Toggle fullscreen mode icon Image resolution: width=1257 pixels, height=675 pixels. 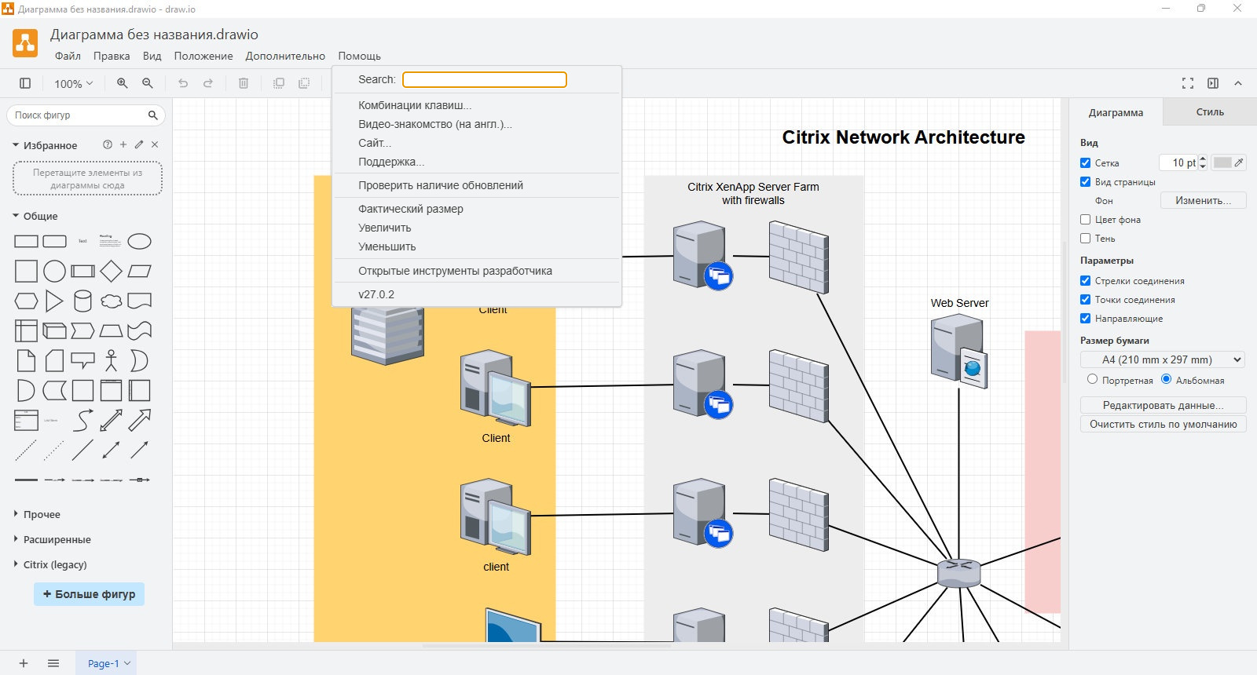point(1188,83)
